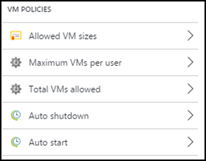Click blank row area right of Allowed VM sizes

click(142, 36)
